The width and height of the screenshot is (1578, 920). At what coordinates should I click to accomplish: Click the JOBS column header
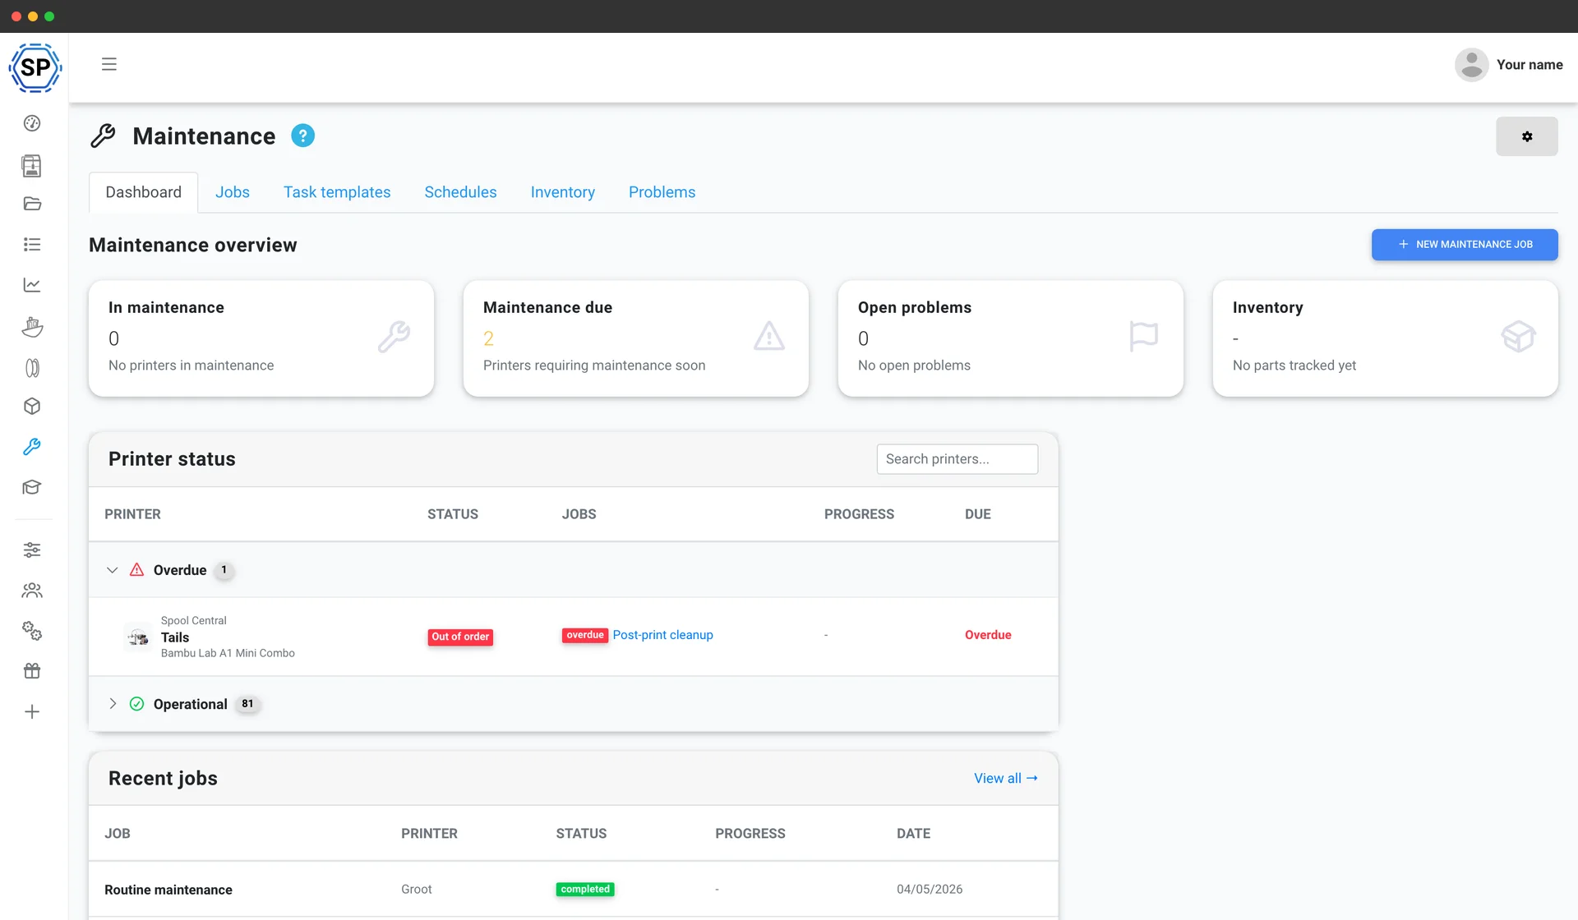[x=579, y=514]
